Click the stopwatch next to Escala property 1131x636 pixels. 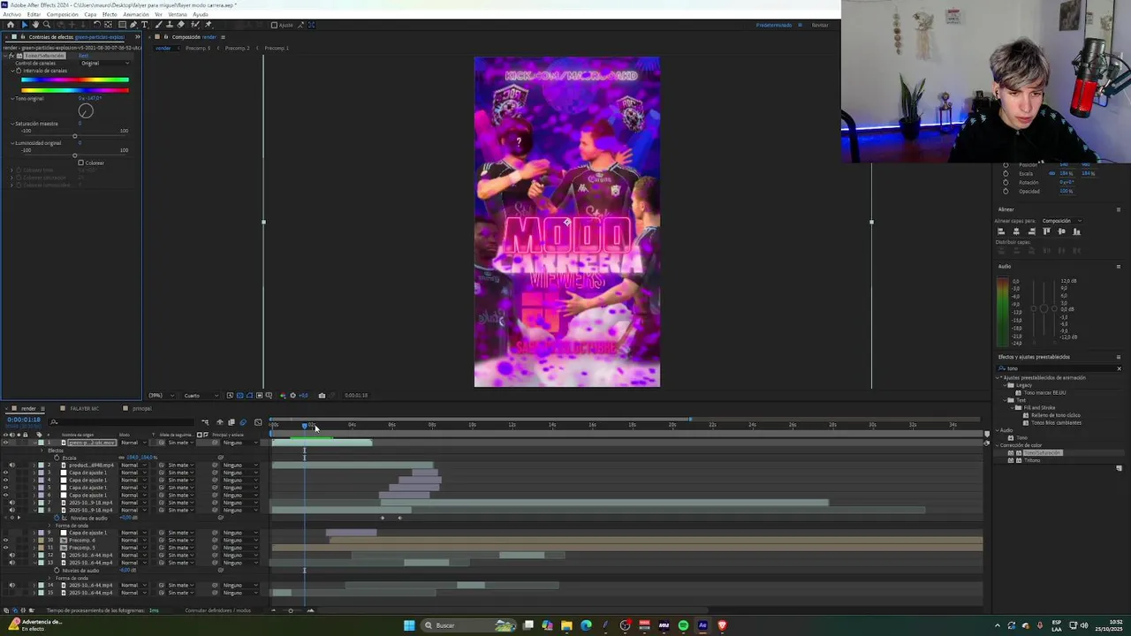pos(57,458)
